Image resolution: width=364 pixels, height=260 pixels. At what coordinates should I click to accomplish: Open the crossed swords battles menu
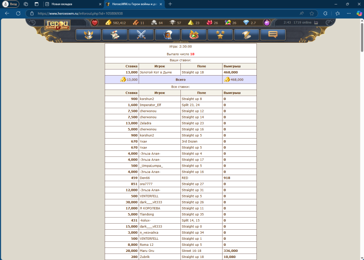click(x=141, y=35)
